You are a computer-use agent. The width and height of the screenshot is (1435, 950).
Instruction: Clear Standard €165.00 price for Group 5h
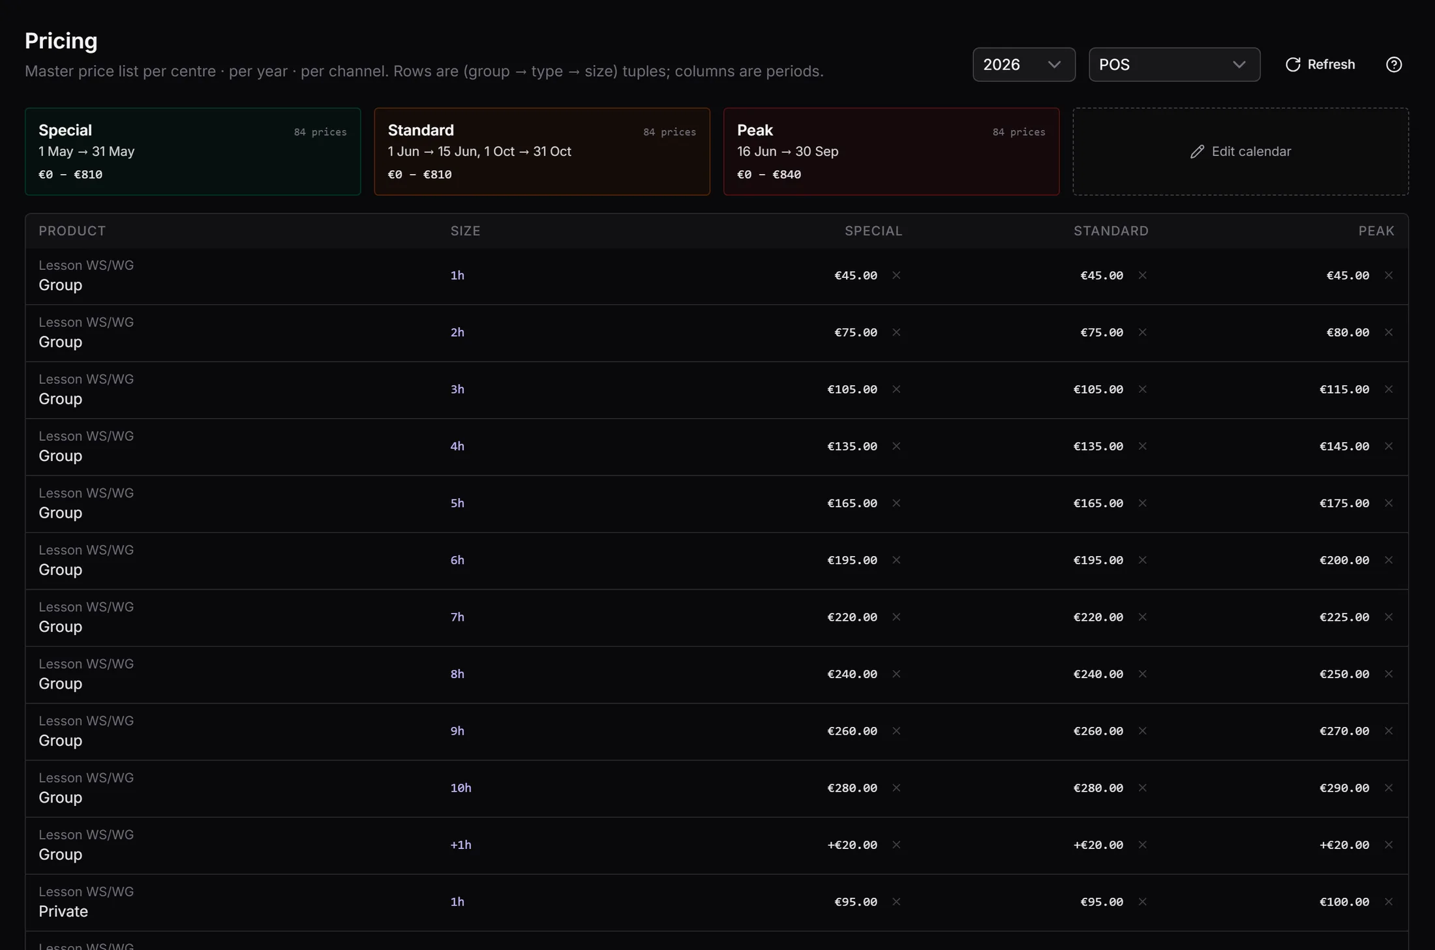tap(1142, 503)
